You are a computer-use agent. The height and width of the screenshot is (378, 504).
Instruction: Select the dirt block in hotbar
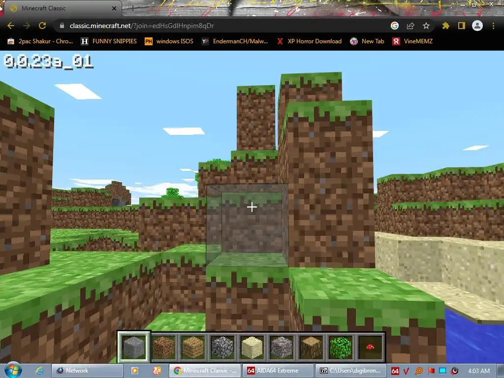(x=163, y=347)
